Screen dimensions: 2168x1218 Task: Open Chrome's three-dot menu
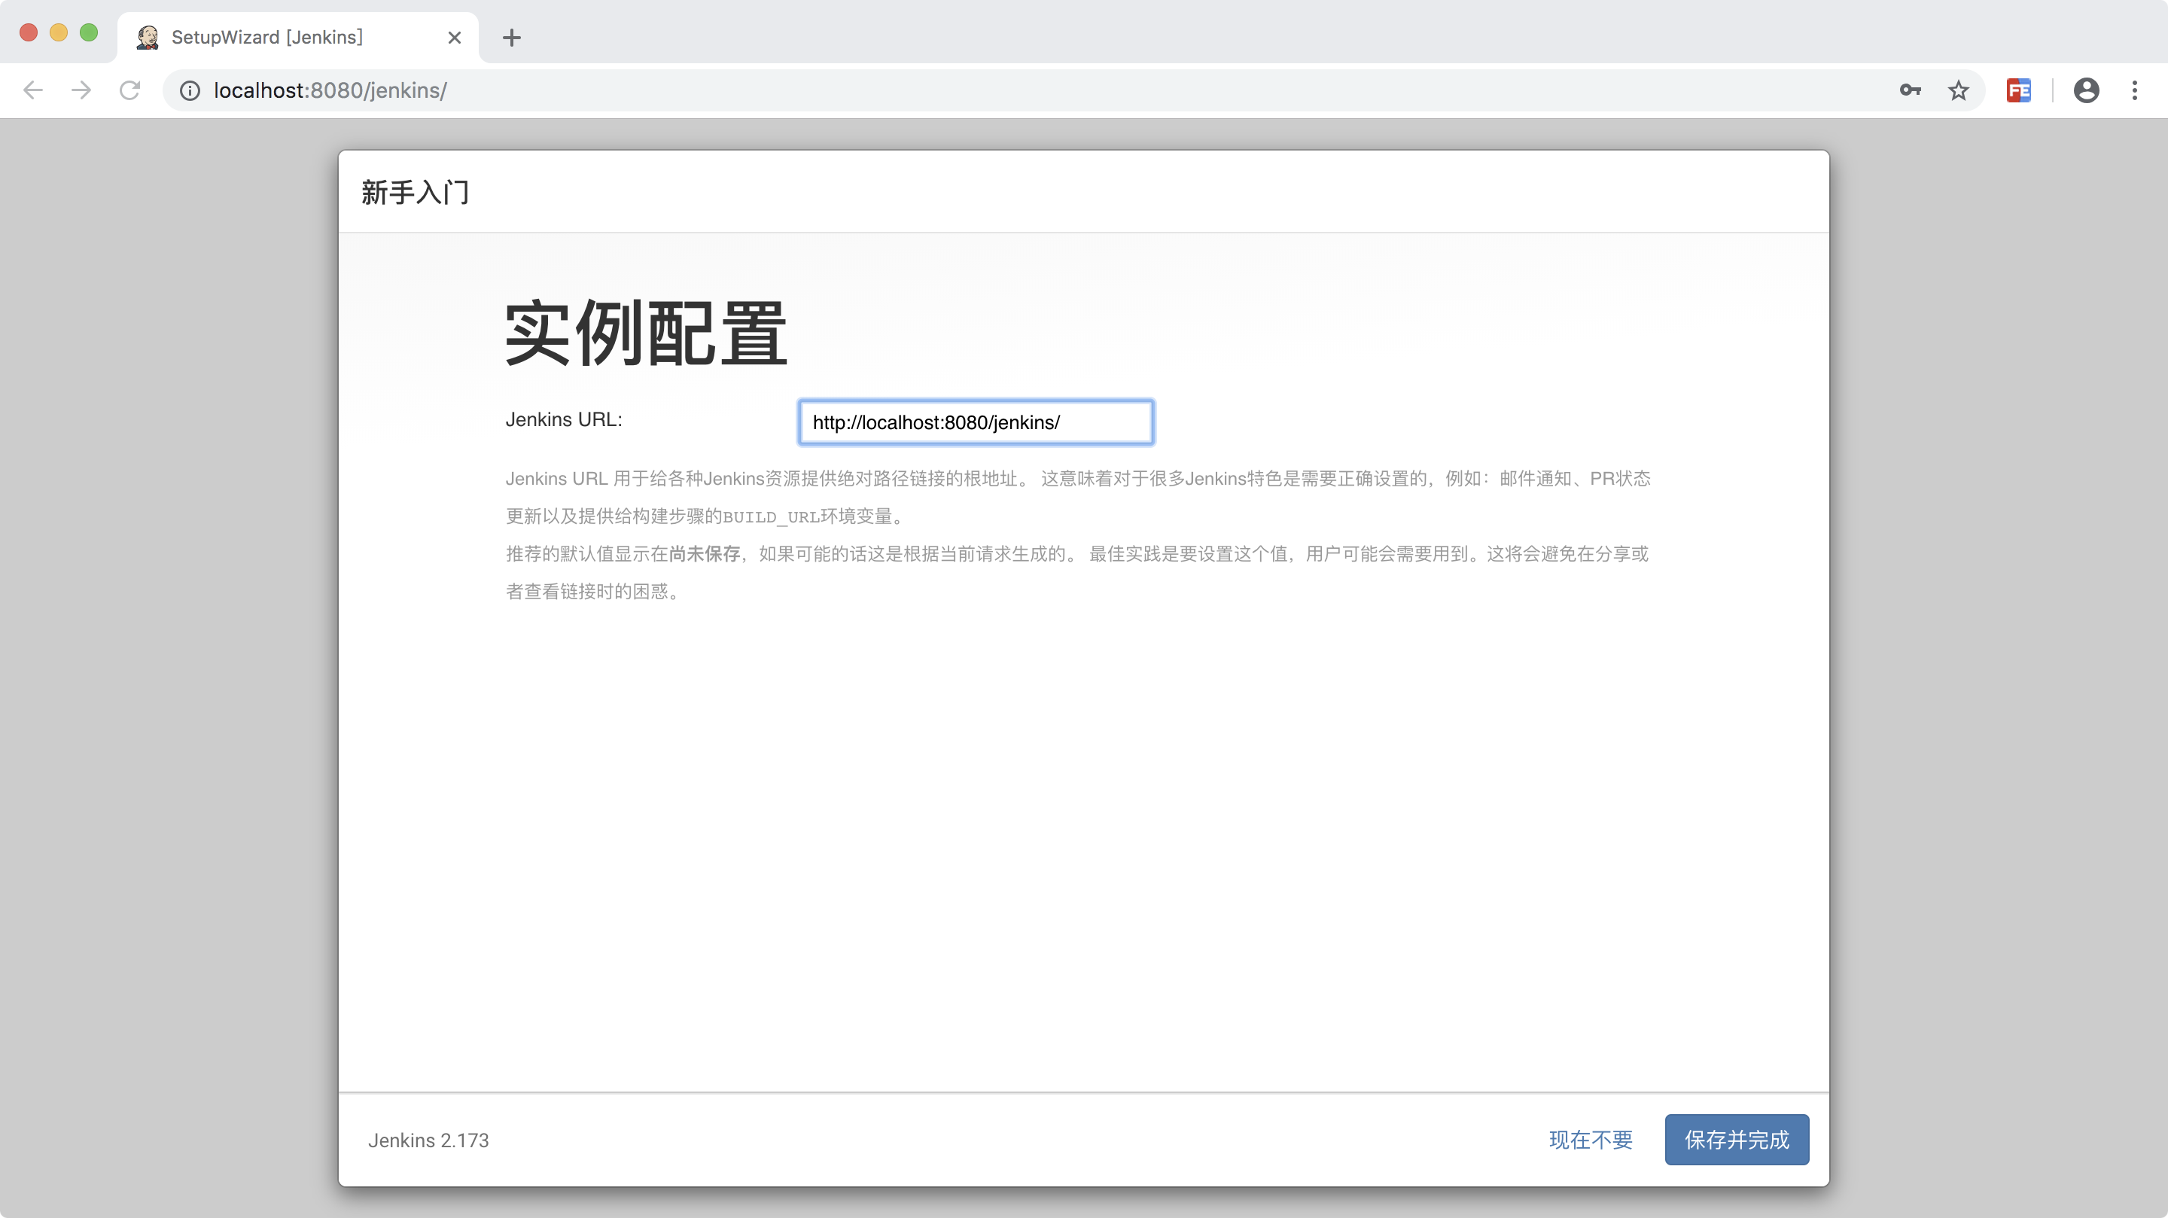[x=2134, y=90]
